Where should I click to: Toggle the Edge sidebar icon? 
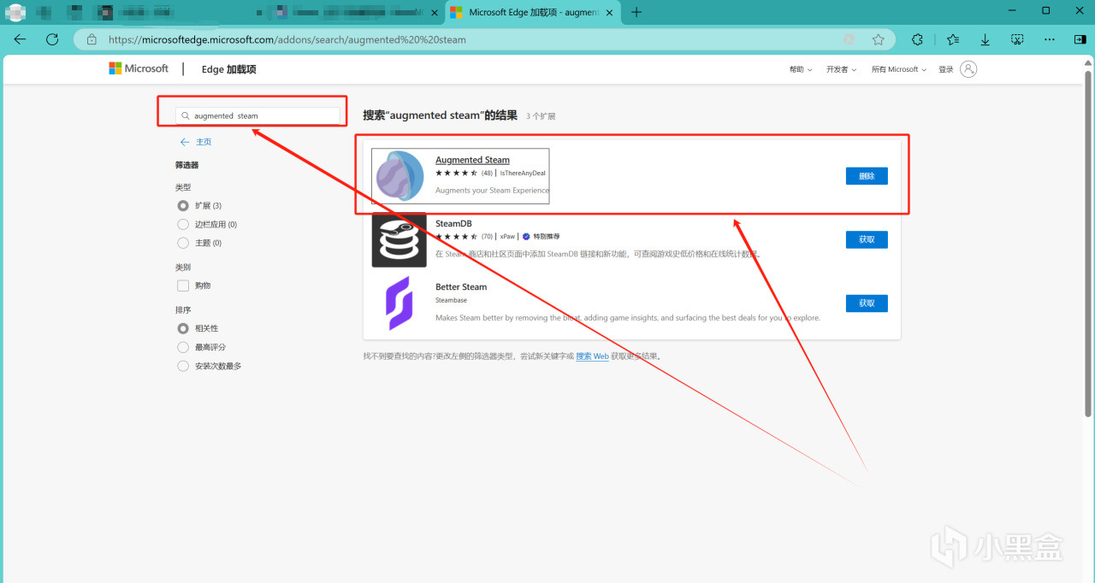click(1080, 39)
